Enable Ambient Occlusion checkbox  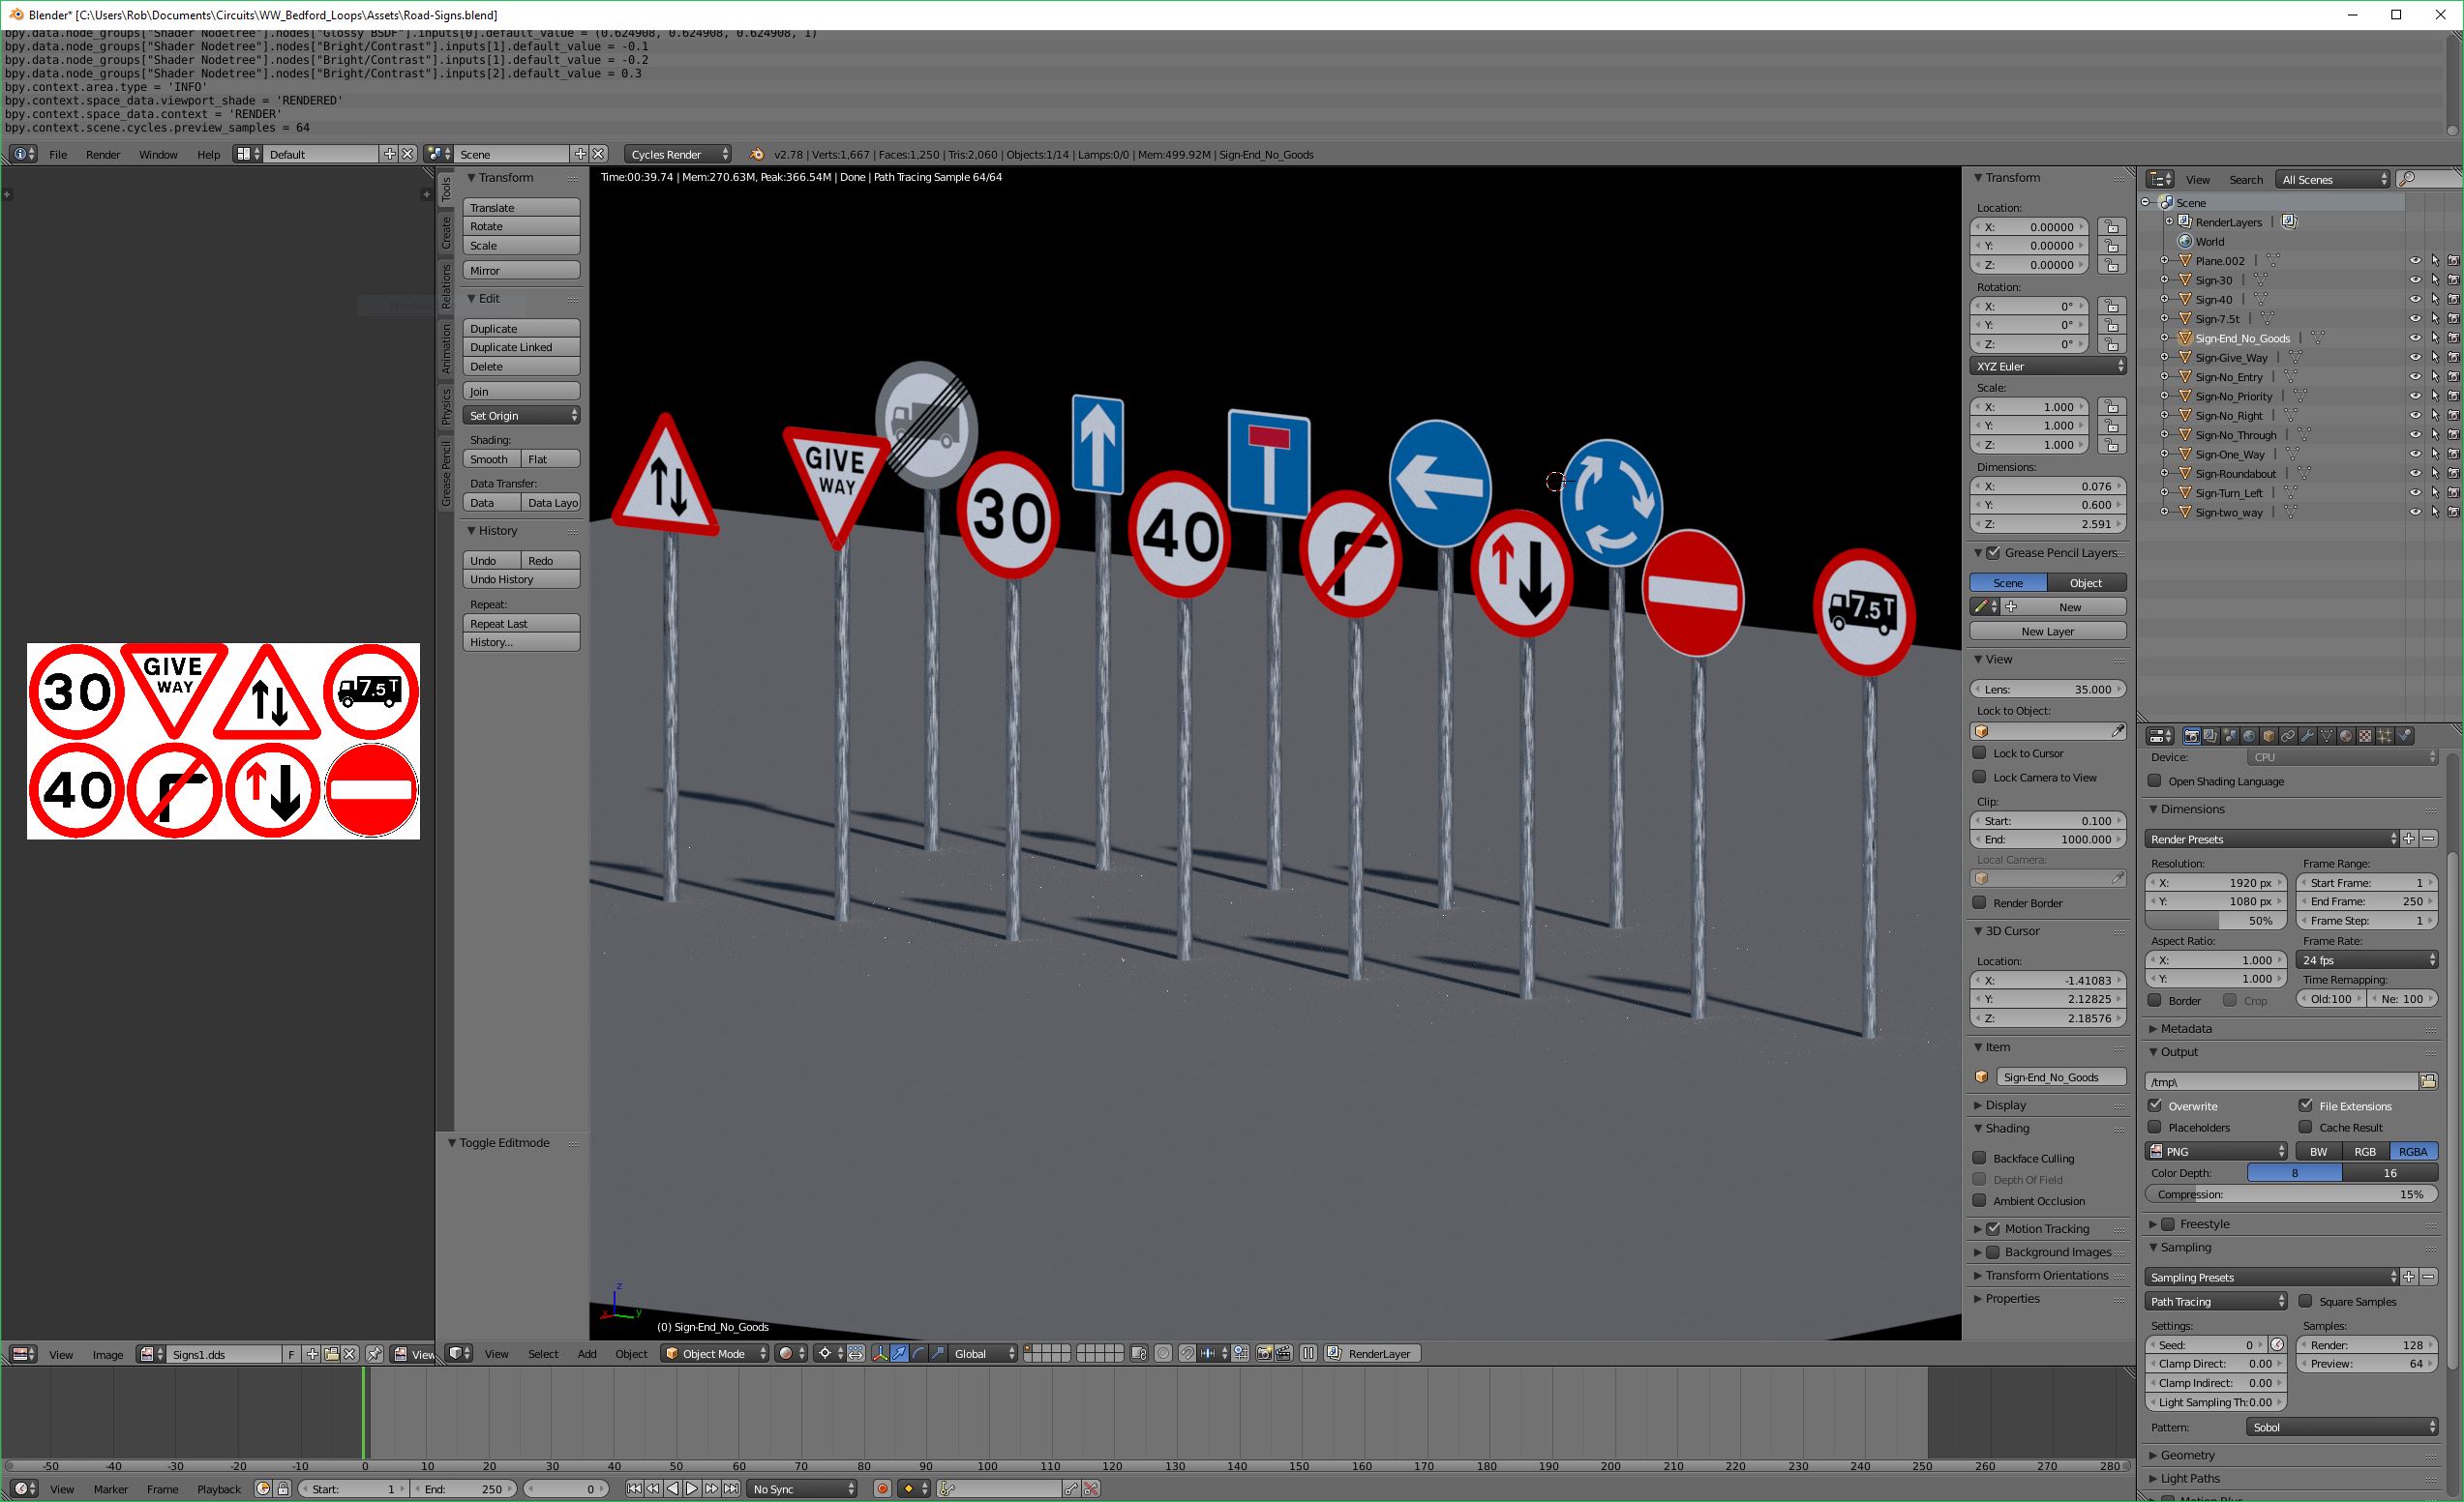1979,1200
